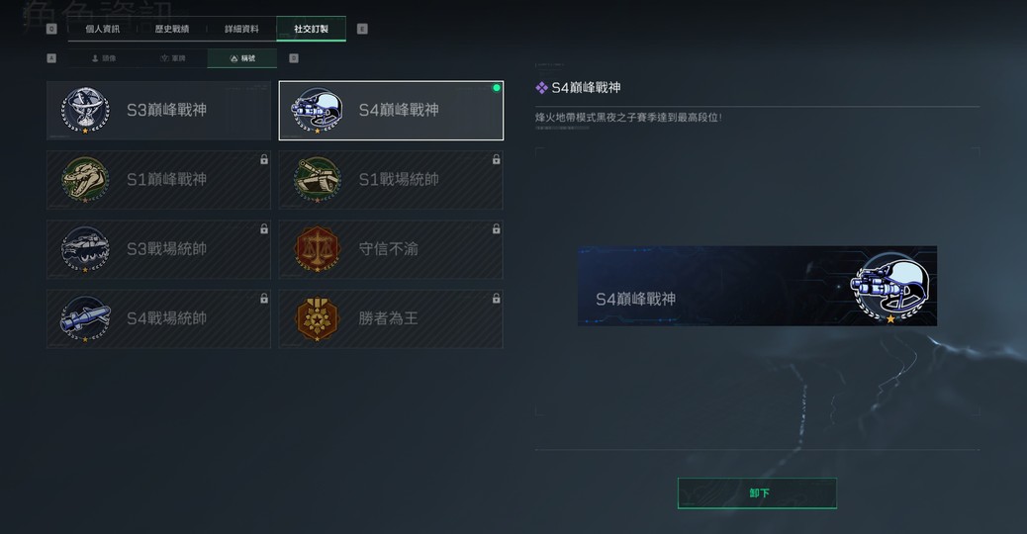Select the S3戰場統帥 armored vehicle icon
Image resolution: width=1027 pixels, height=534 pixels.
(85, 248)
